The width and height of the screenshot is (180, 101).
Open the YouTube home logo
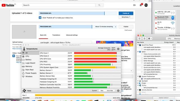click(8, 5)
